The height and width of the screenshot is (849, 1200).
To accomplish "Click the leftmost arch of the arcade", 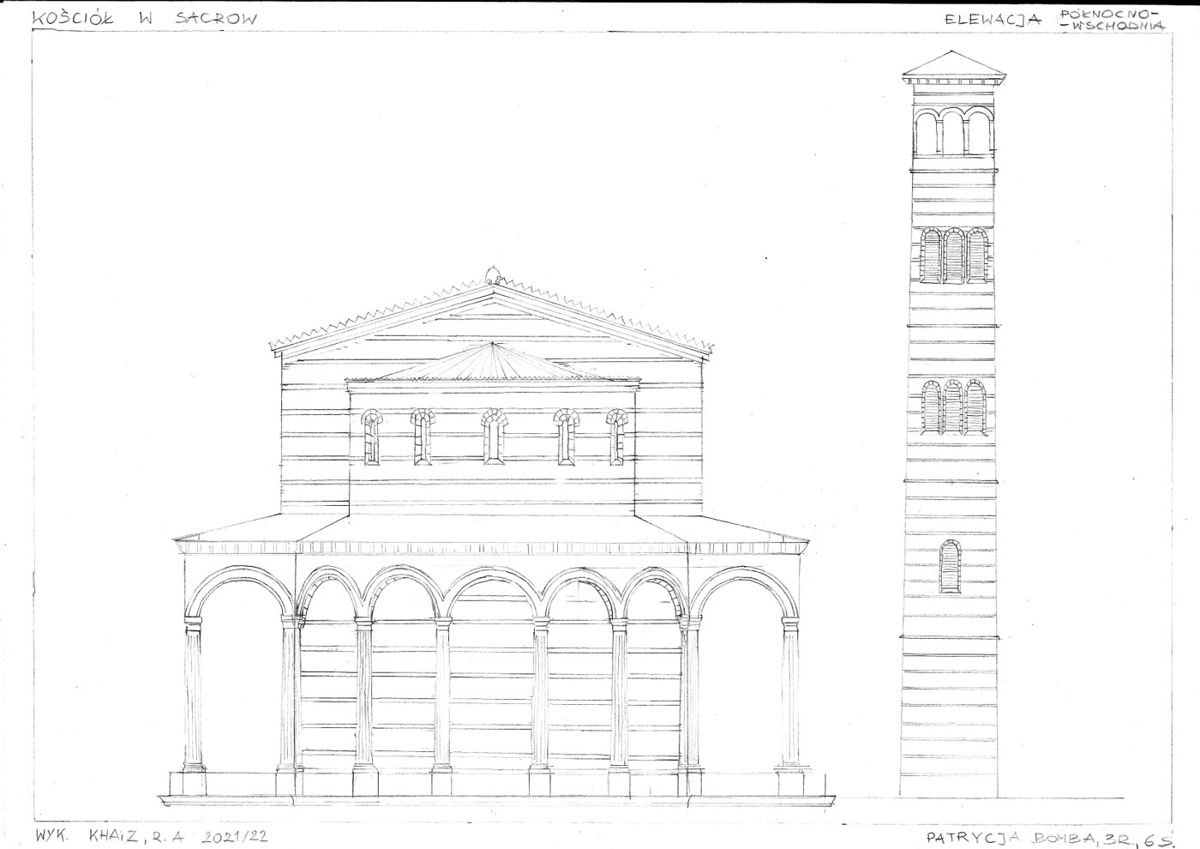I will 238,600.
